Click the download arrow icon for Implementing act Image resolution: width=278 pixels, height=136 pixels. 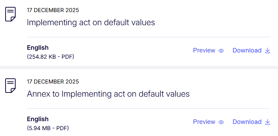tap(267, 51)
